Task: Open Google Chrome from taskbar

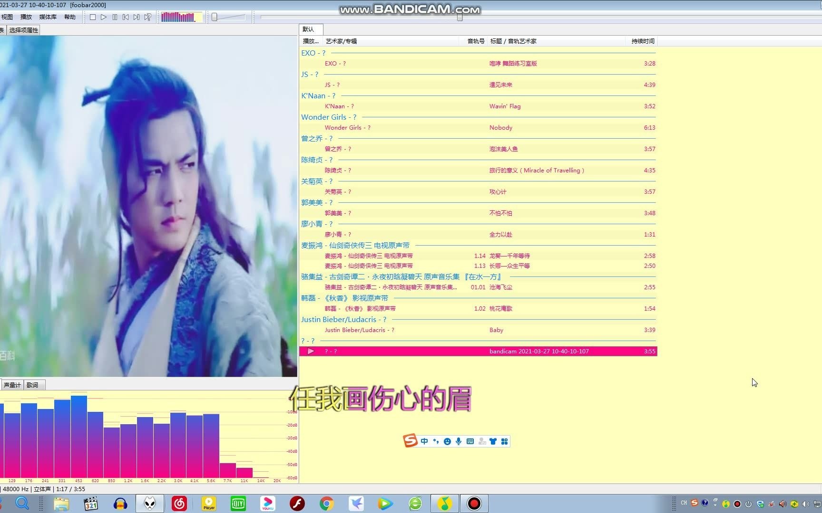Action: (x=327, y=503)
